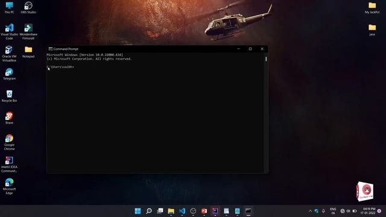Open the clock and date panel
Image resolution: width=386 pixels, height=217 pixels.
[369, 211]
